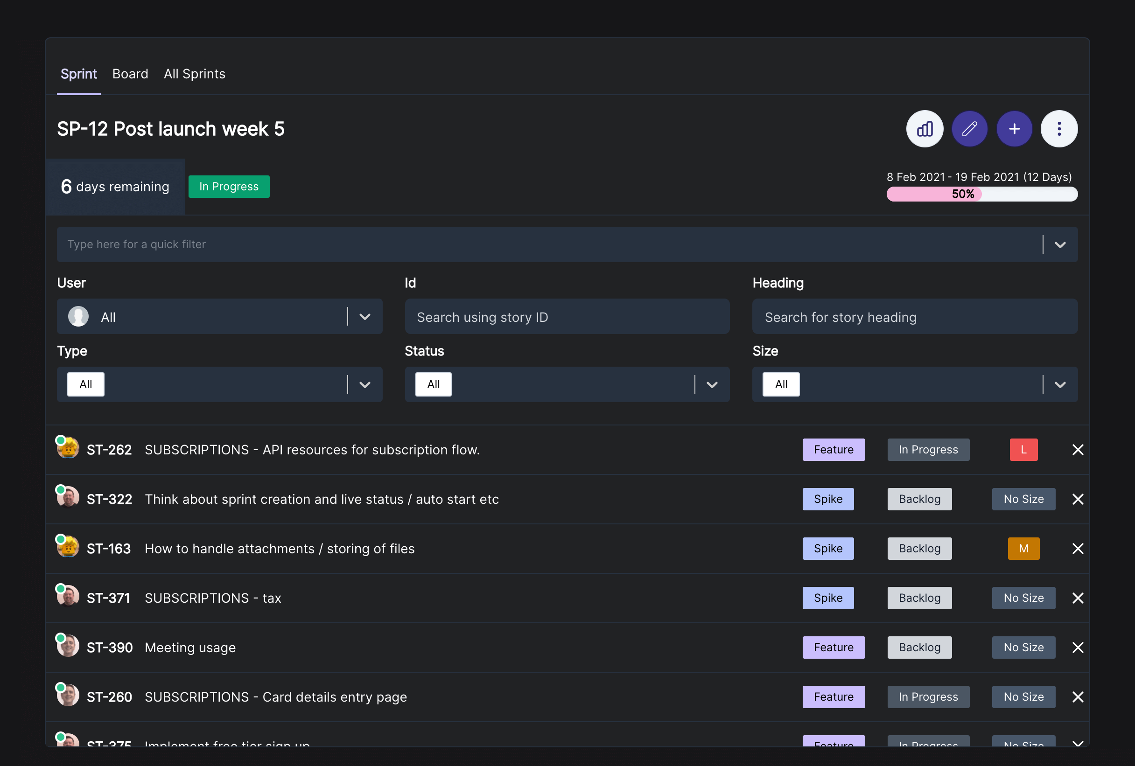Image resolution: width=1135 pixels, height=766 pixels.
Task: Expand the quick filter dropdown chevron
Action: (x=1059, y=244)
